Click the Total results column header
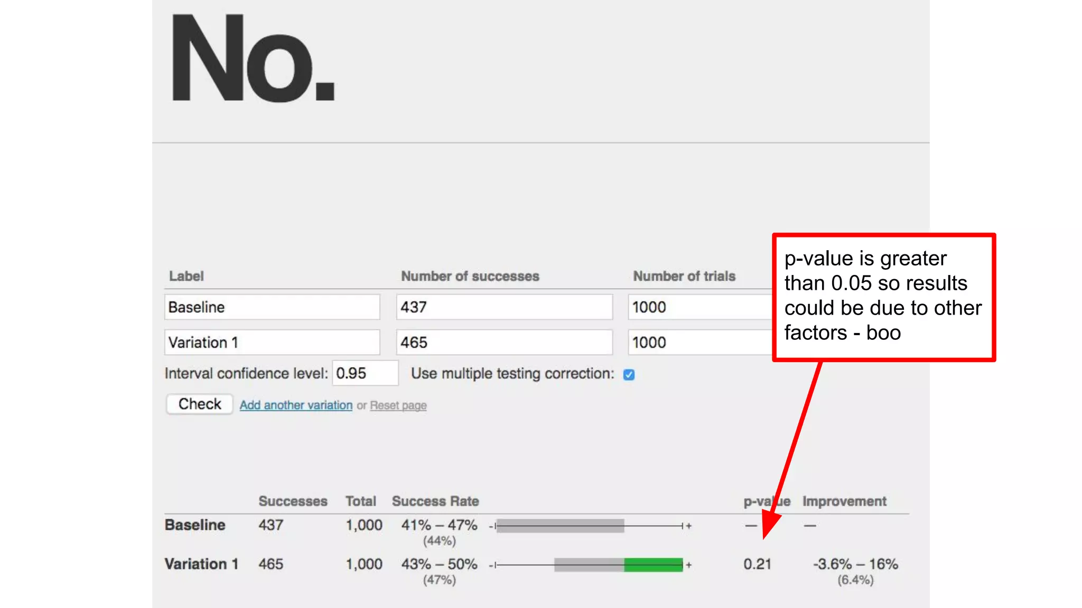Screen dimensions: 1082x608 point(361,501)
